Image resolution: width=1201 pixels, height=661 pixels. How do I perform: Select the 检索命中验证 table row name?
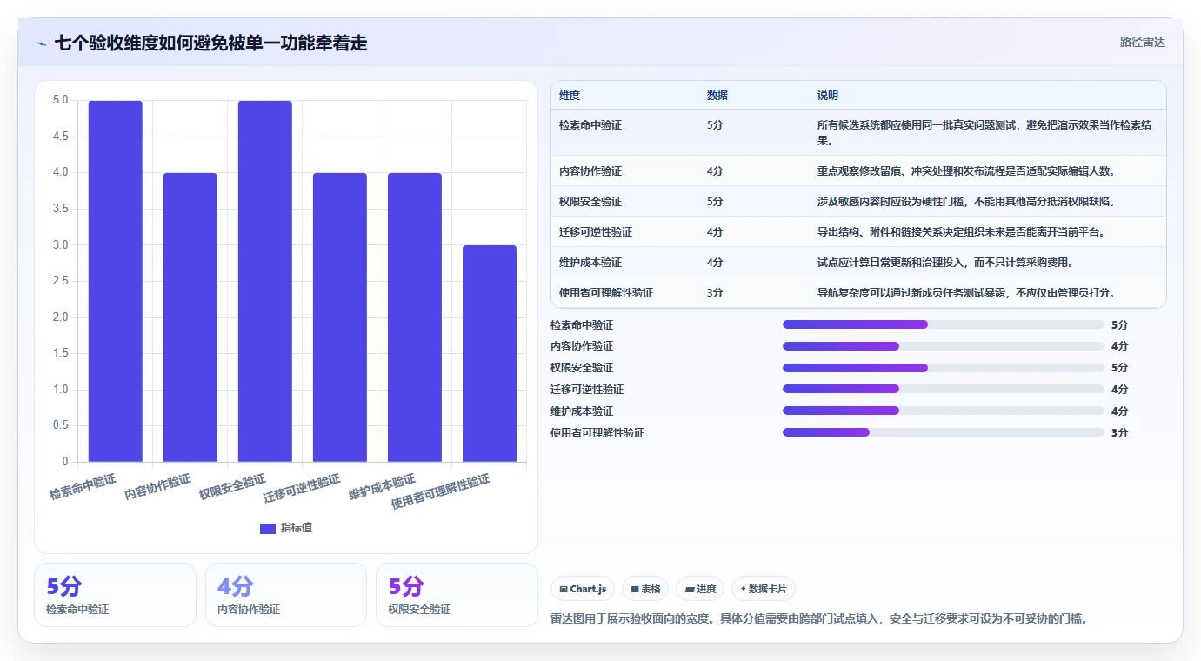pyautogui.click(x=590, y=125)
